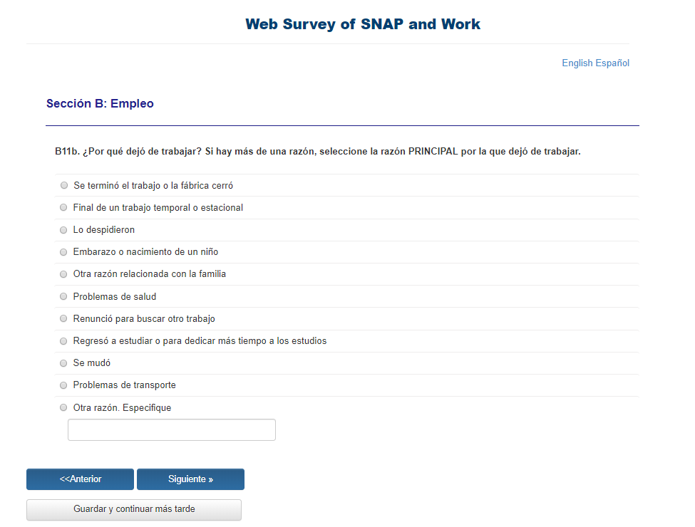Switch language to Español link

[612, 63]
